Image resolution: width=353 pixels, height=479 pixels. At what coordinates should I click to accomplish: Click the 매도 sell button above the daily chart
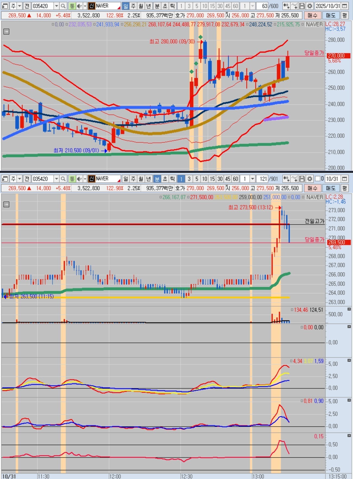[x=331, y=15]
